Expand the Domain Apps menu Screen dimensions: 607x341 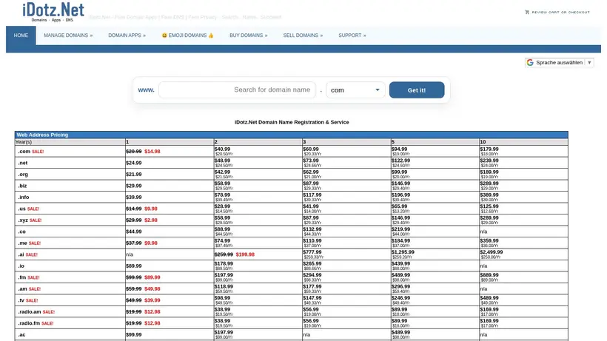pyautogui.click(x=127, y=36)
